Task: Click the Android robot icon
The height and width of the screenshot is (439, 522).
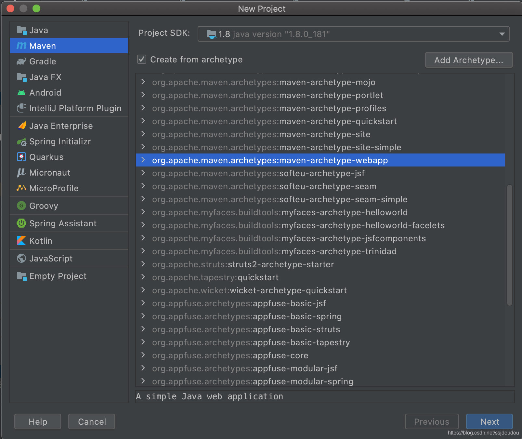Action: [x=21, y=93]
